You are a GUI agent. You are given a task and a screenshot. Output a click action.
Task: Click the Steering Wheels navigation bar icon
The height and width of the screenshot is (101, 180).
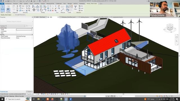coord(177,37)
